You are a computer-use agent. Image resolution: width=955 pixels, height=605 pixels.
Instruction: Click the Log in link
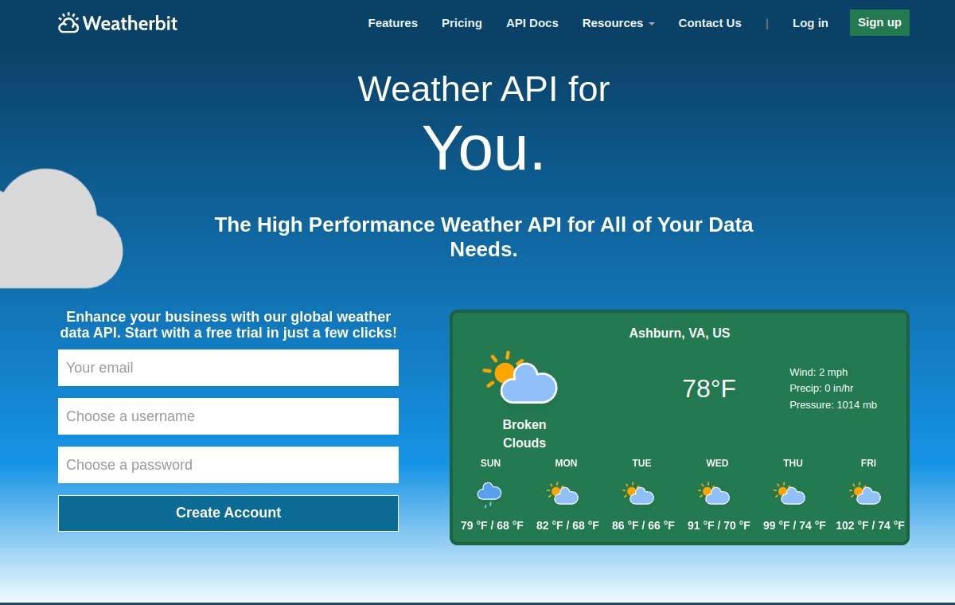pyautogui.click(x=810, y=23)
